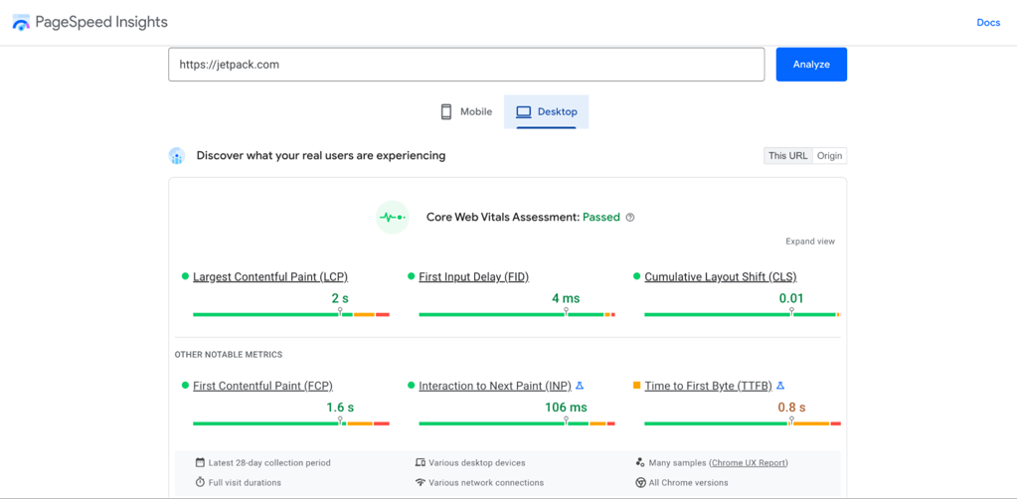This screenshot has width=1017, height=499.
Task: Open the Chrome UX Report link
Action: (749, 463)
